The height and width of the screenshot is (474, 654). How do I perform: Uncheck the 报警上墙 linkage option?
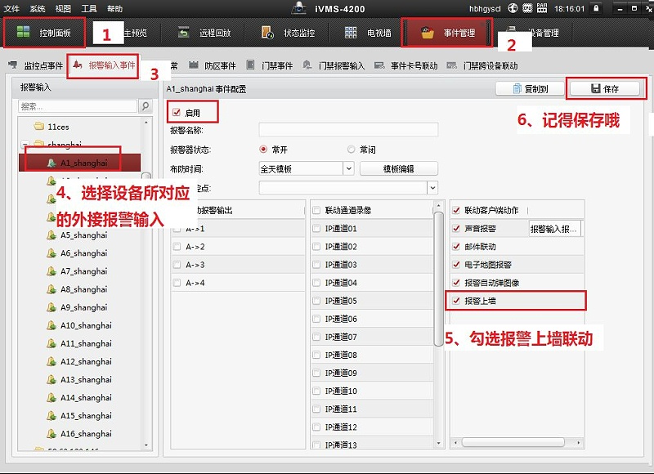[455, 300]
